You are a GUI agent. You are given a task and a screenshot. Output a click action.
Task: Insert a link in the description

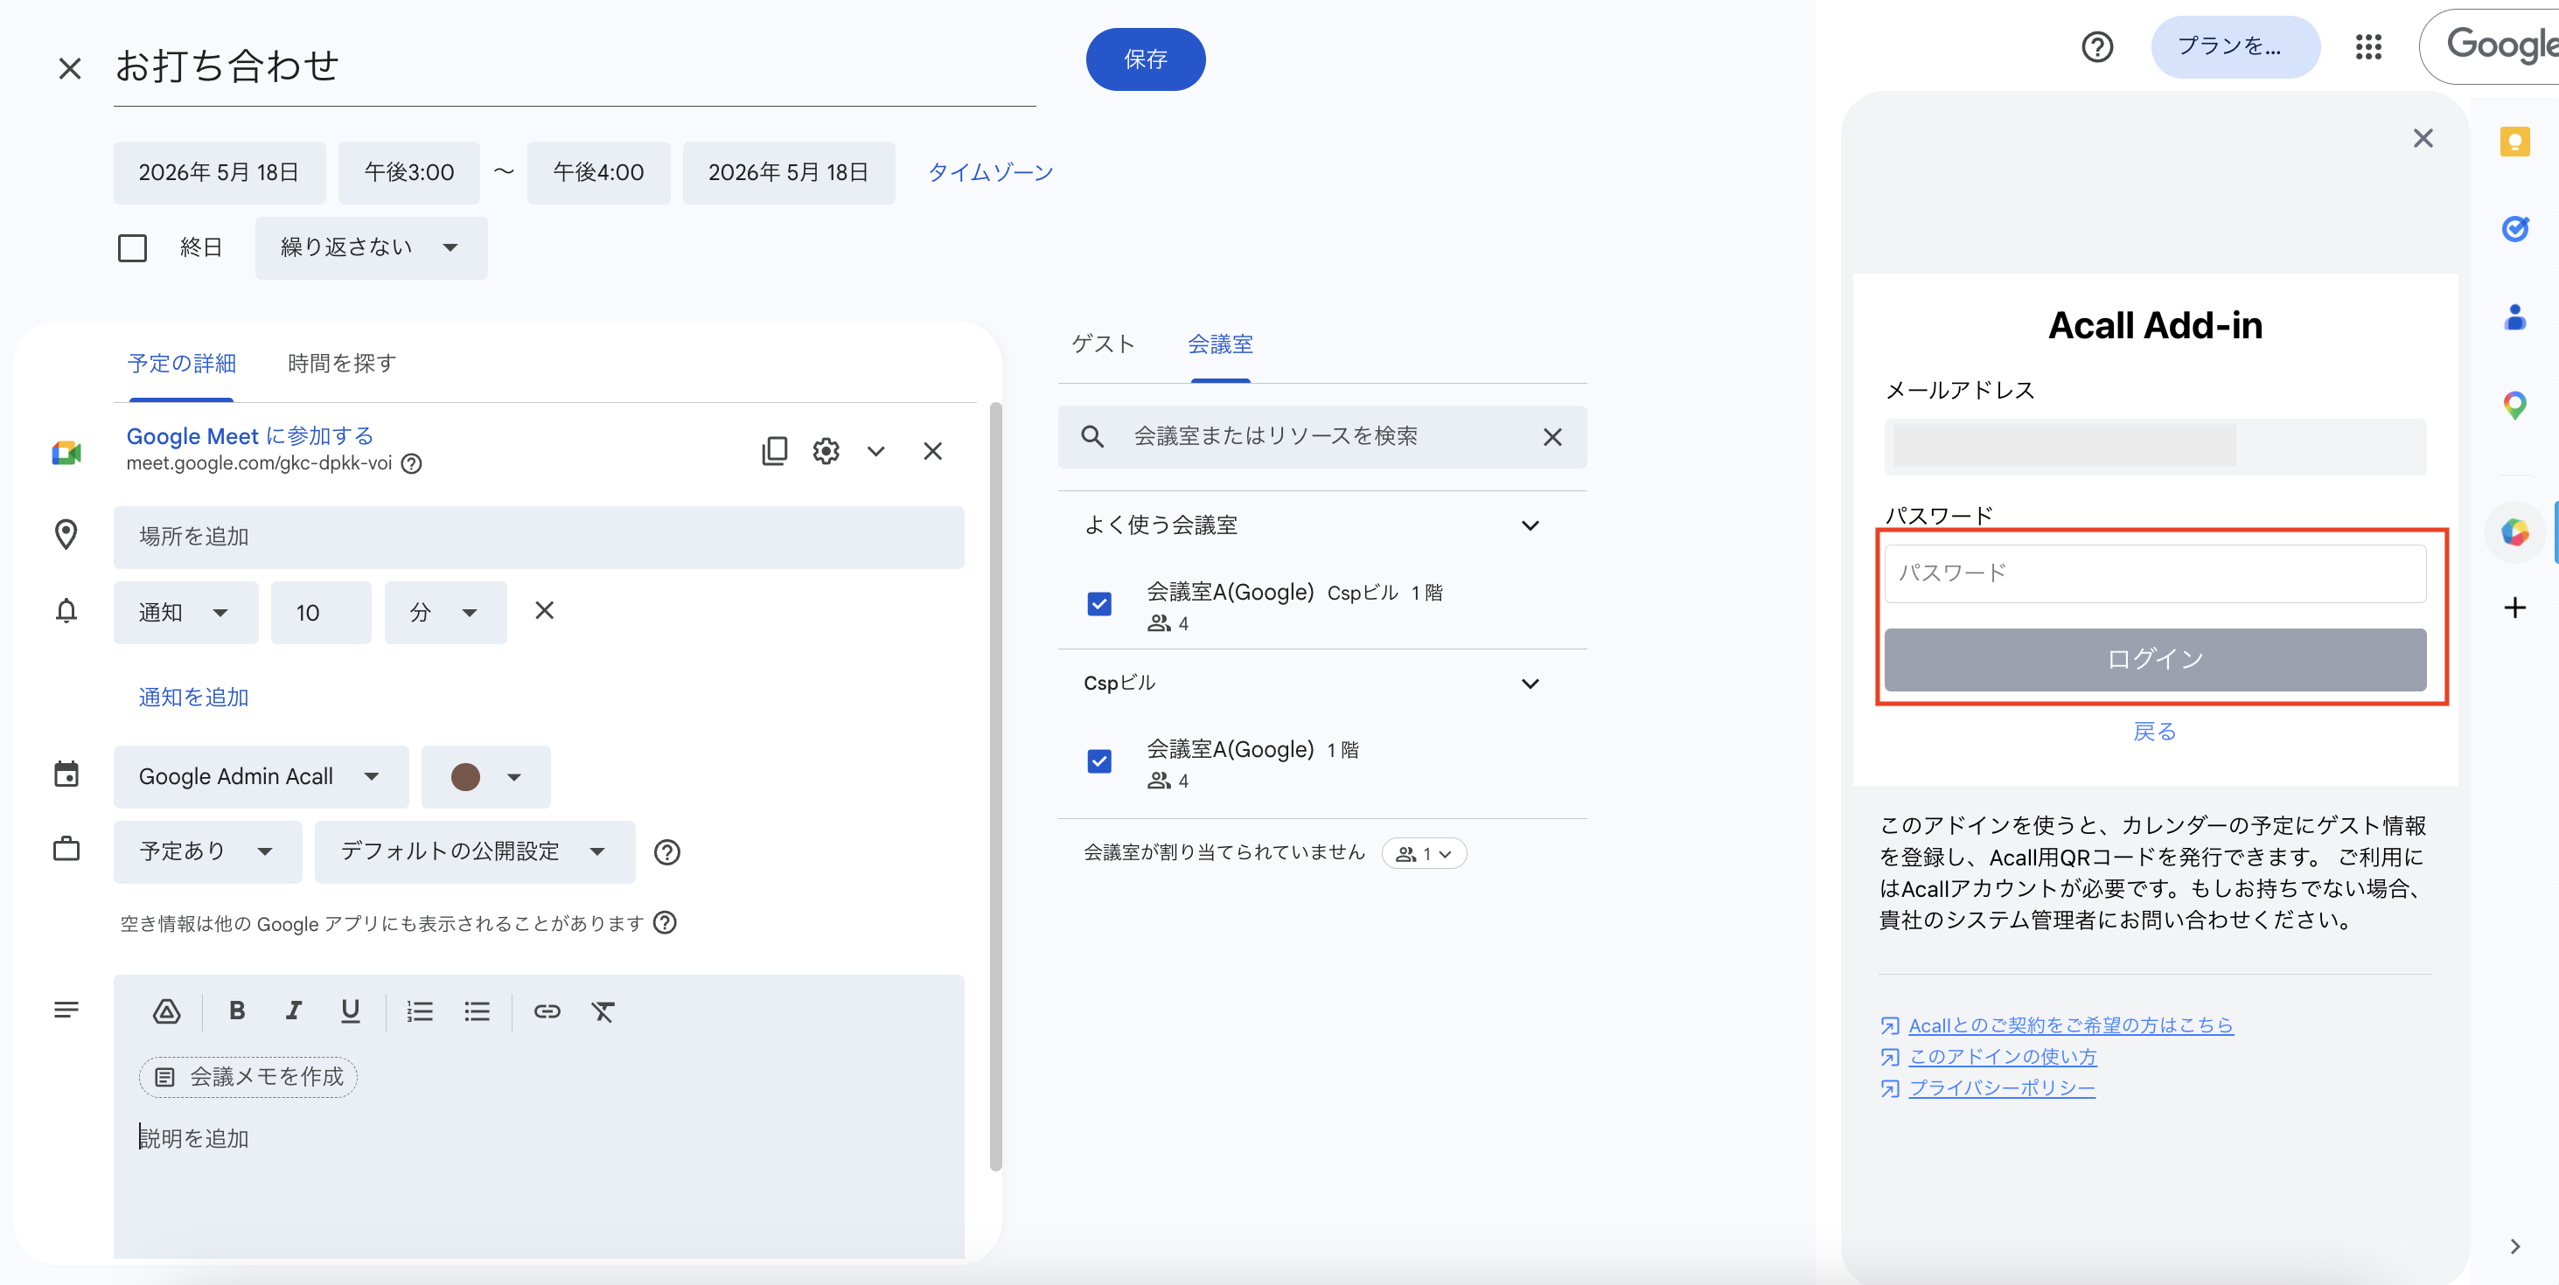pos(547,1011)
